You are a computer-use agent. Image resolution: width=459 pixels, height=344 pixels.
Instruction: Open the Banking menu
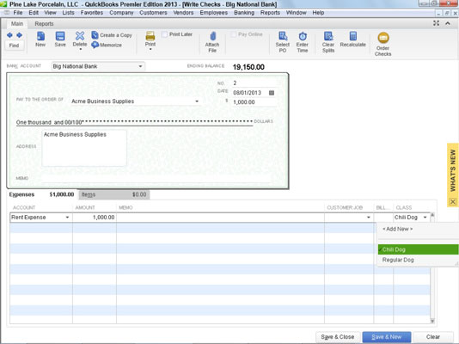click(244, 13)
